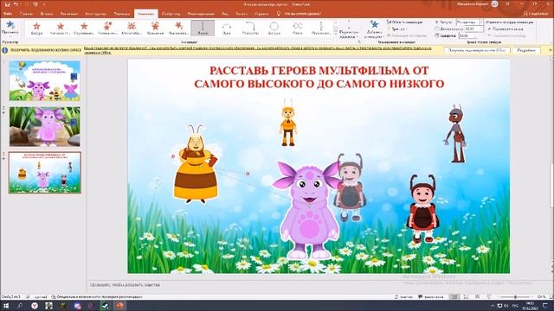Open the Animation Pane

click(x=404, y=22)
